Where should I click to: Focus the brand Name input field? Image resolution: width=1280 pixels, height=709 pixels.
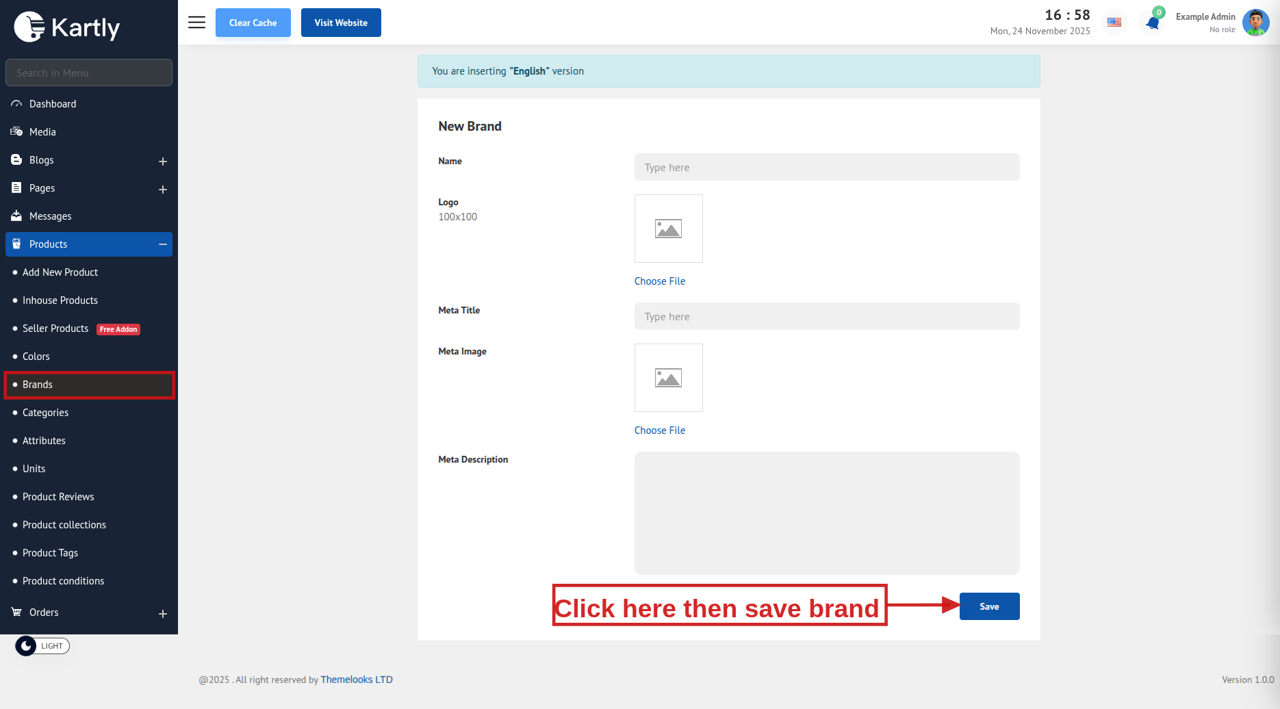coord(826,168)
